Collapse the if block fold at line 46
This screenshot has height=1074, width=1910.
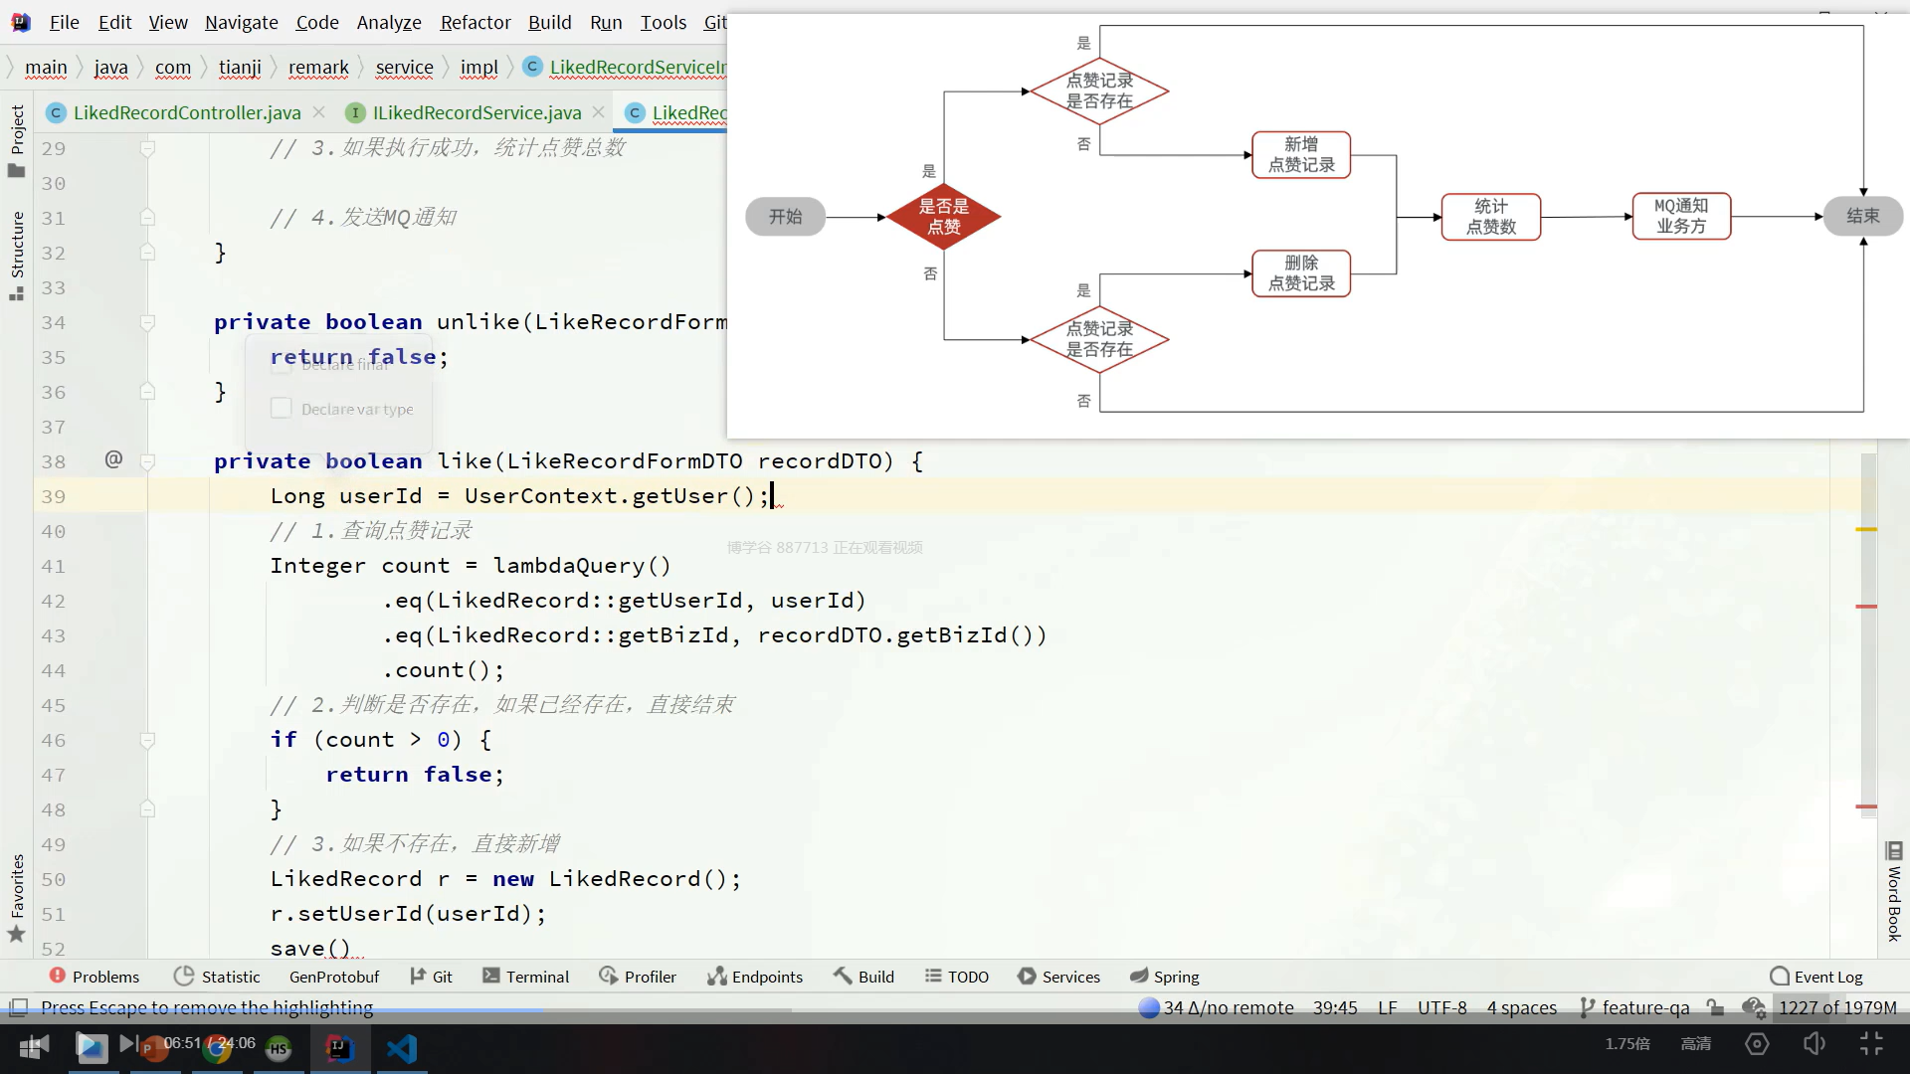[147, 740]
